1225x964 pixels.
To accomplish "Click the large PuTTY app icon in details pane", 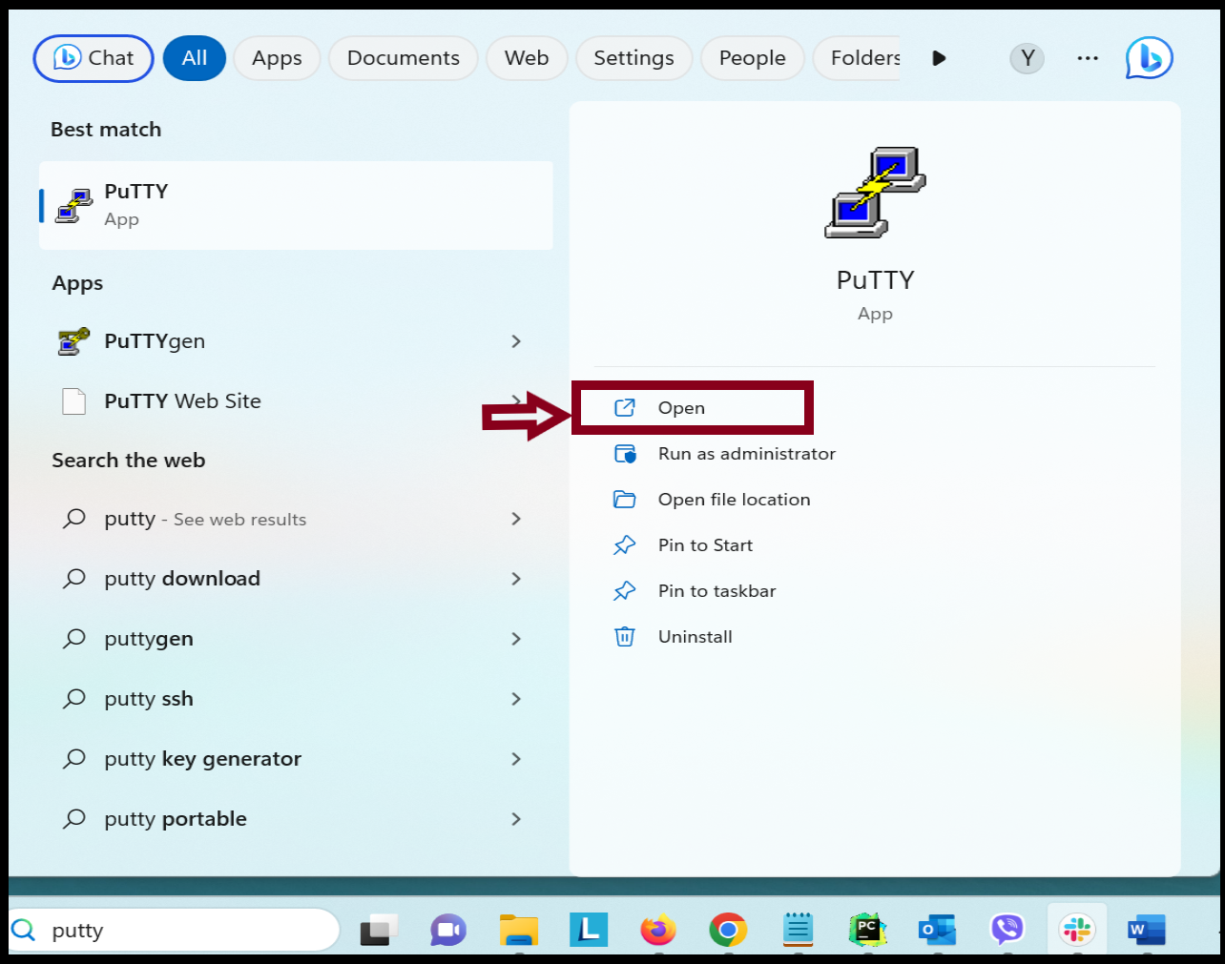I will (x=875, y=193).
